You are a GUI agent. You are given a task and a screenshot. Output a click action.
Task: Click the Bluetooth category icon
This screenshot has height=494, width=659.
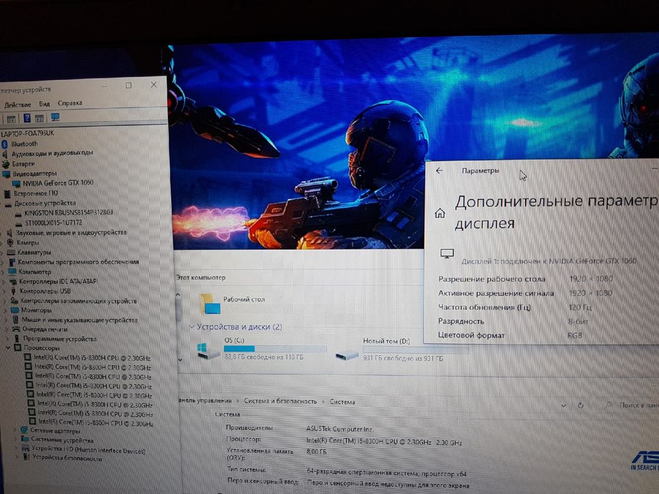(x=5, y=144)
